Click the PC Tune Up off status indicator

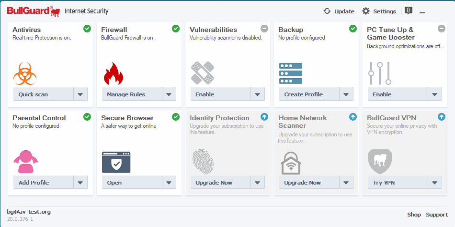pos(442,29)
